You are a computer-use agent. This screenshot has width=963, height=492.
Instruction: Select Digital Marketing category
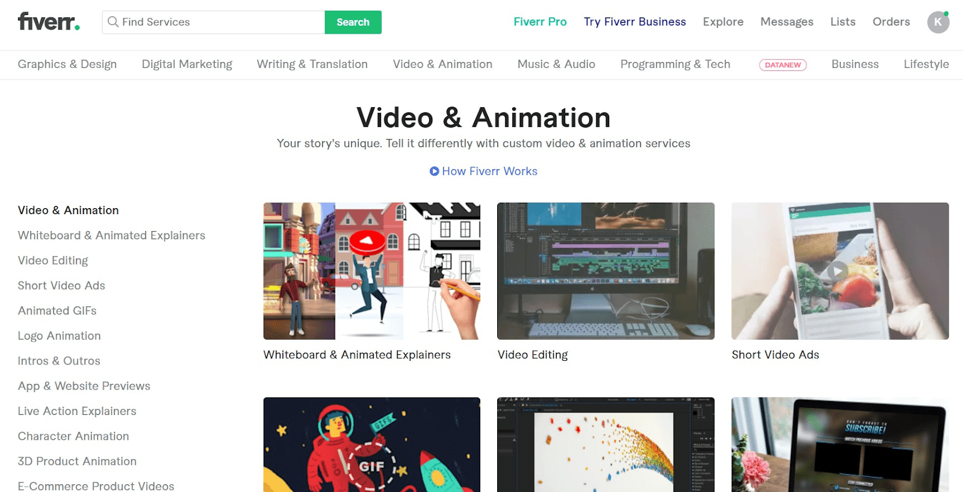[x=187, y=64]
